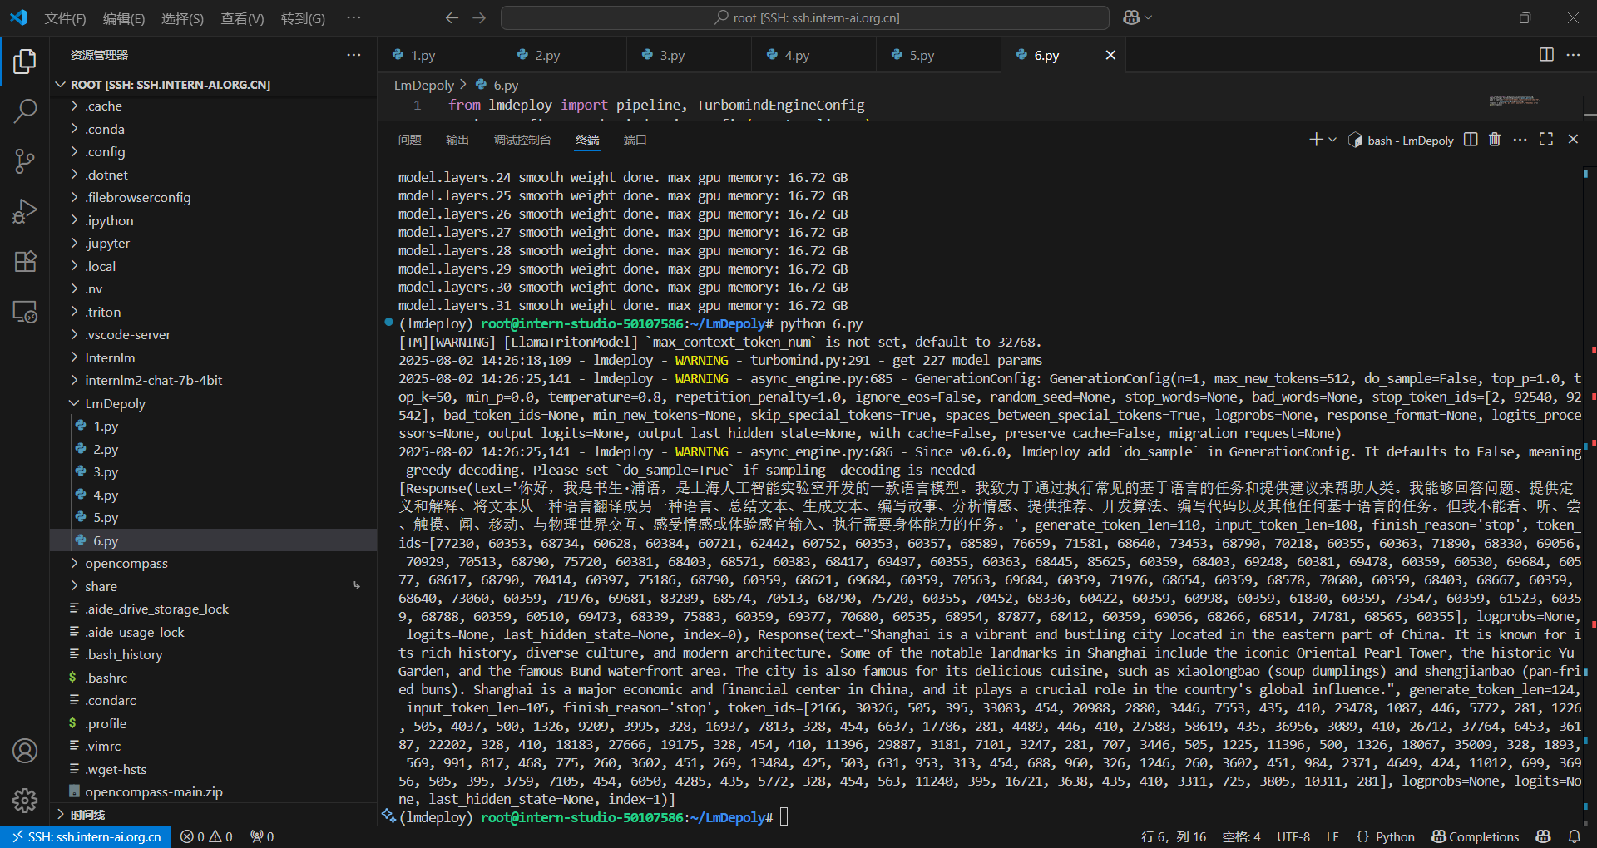Switch to the 问题 panel tab
Viewport: 1597px width, 848px height.
(x=409, y=140)
